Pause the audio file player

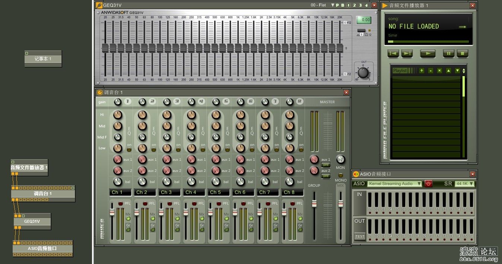(x=449, y=53)
